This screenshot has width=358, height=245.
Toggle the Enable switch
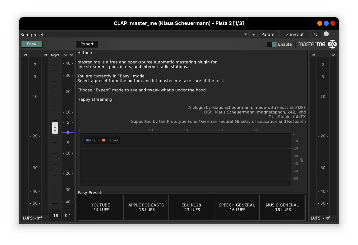pyautogui.click(x=272, y=44)
